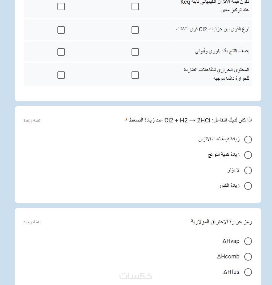Check right checkbox in the Keq row
Screen dimensions: 272x285
click(x=135, y=6)
